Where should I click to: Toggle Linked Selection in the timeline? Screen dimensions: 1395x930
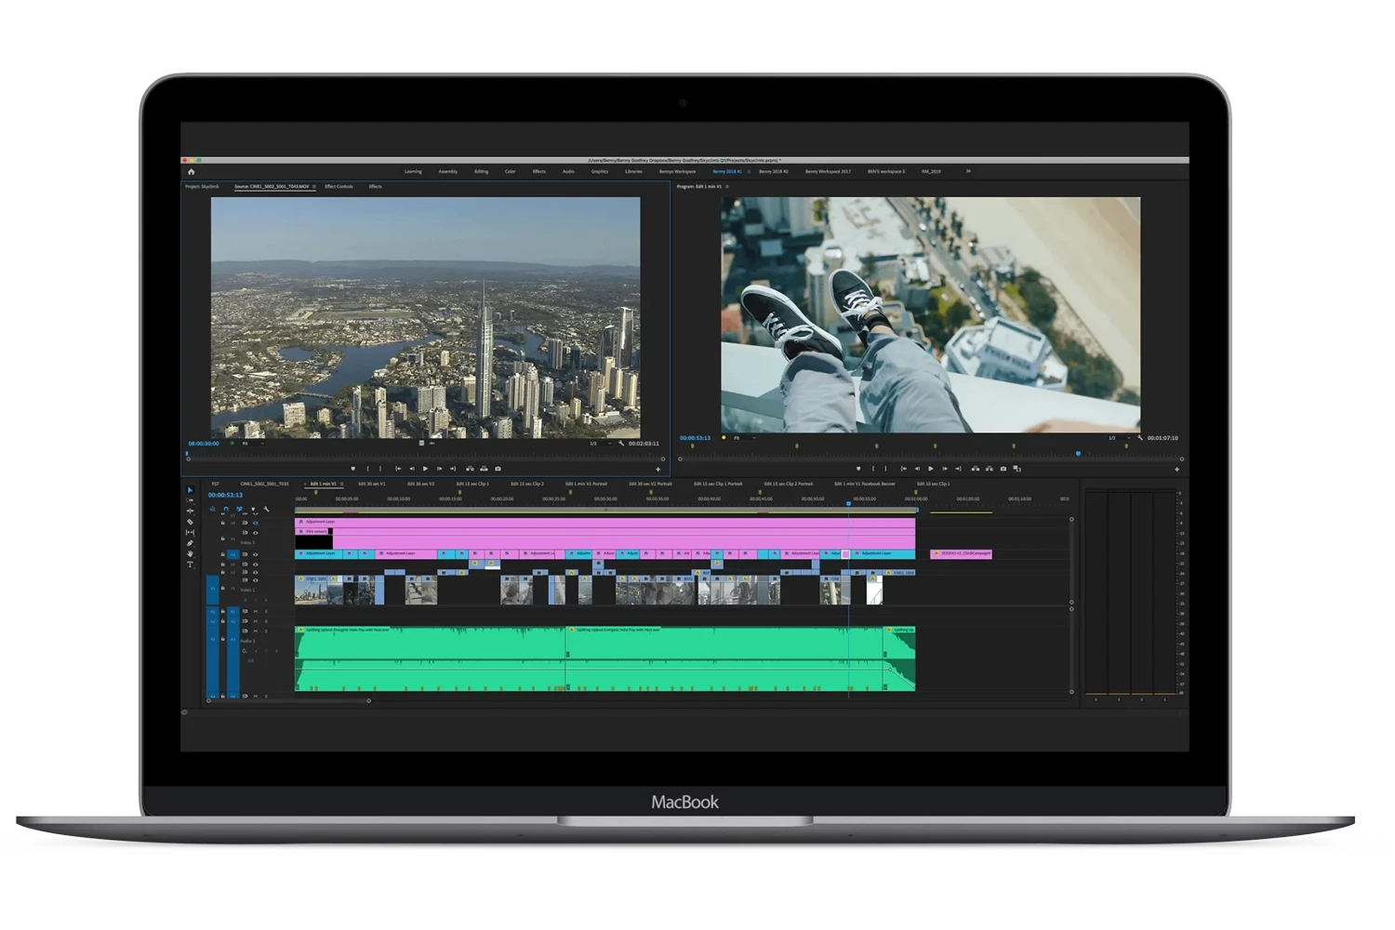[239, 509]
